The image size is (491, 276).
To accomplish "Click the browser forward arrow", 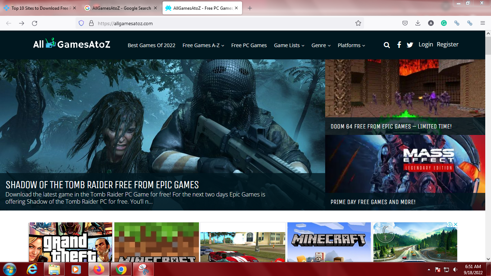I will 22,23.
